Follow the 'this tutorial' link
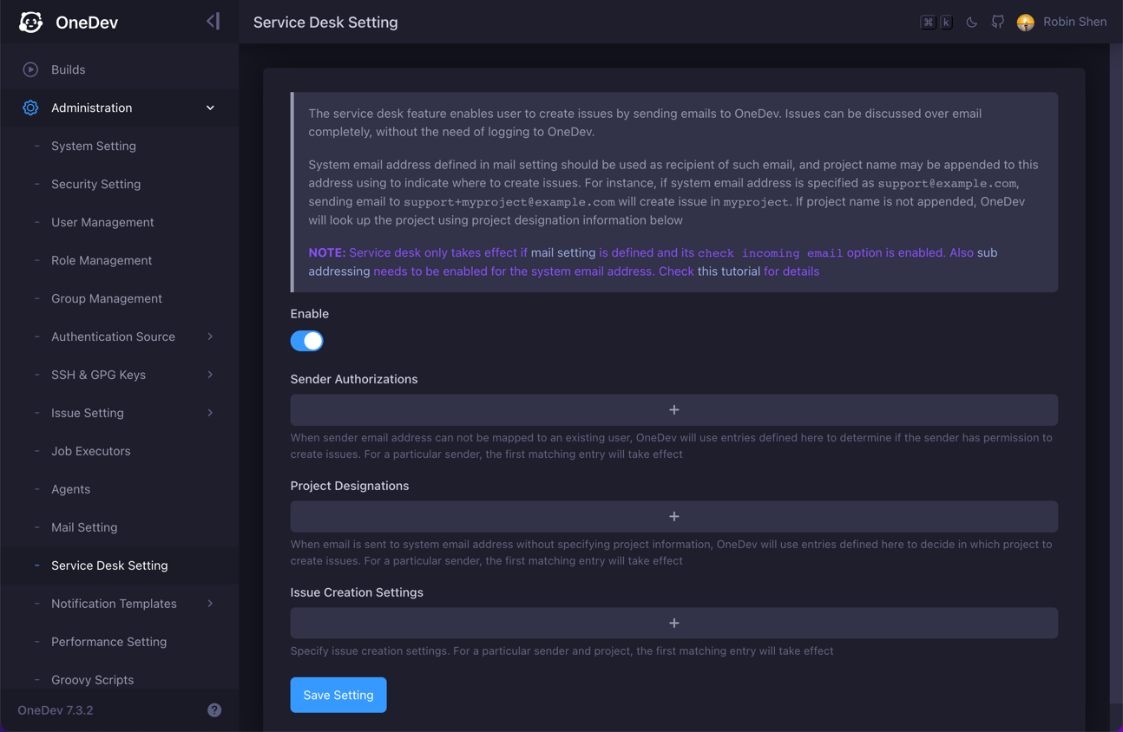The height and width of the screenshot is (732, 1123). point(729,271)
